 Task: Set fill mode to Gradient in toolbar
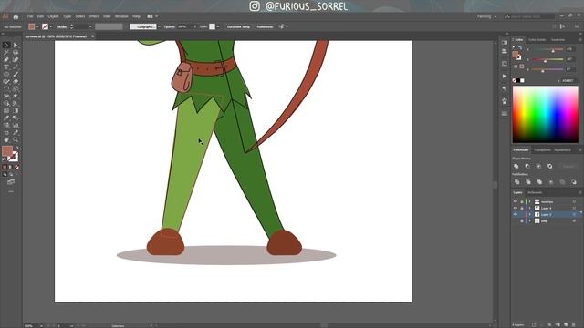point(11,168)
